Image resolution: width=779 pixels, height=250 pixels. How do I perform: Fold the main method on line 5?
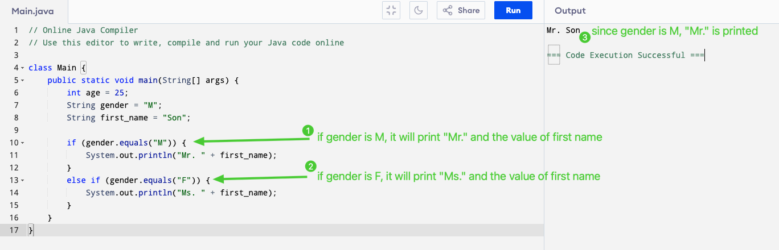pyautogui.click(x=22, y=81)
